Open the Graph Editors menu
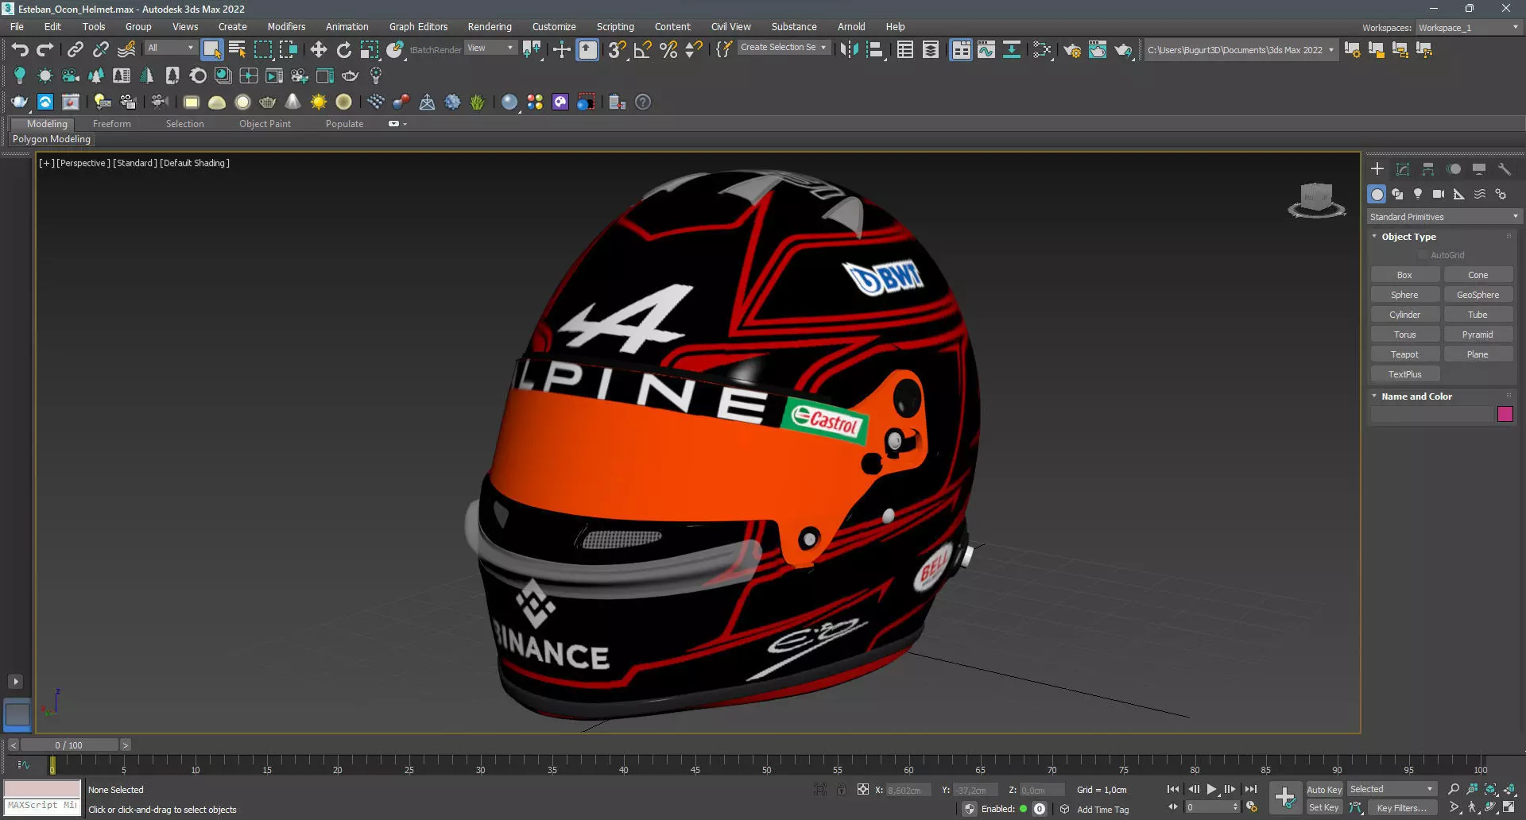1526x820 pixels. [x=418, y=27]
